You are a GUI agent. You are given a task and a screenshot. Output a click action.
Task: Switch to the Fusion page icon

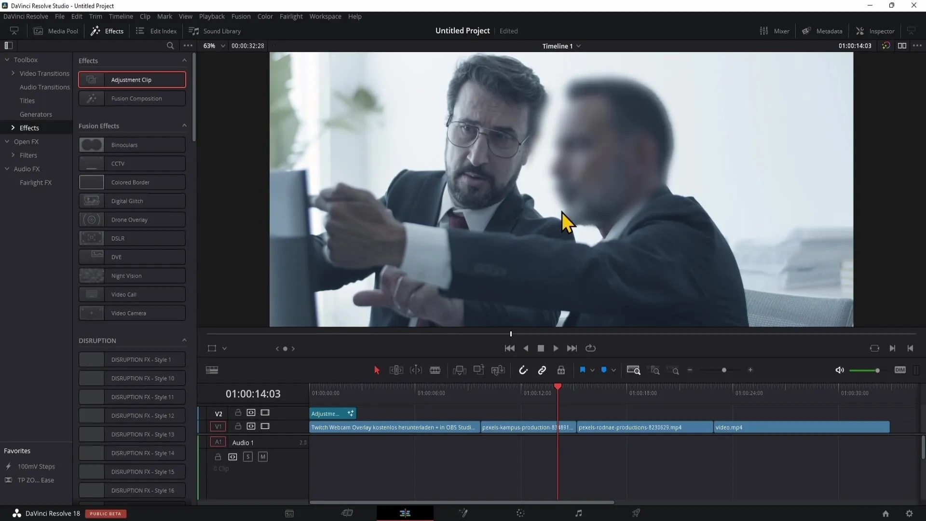463,513
